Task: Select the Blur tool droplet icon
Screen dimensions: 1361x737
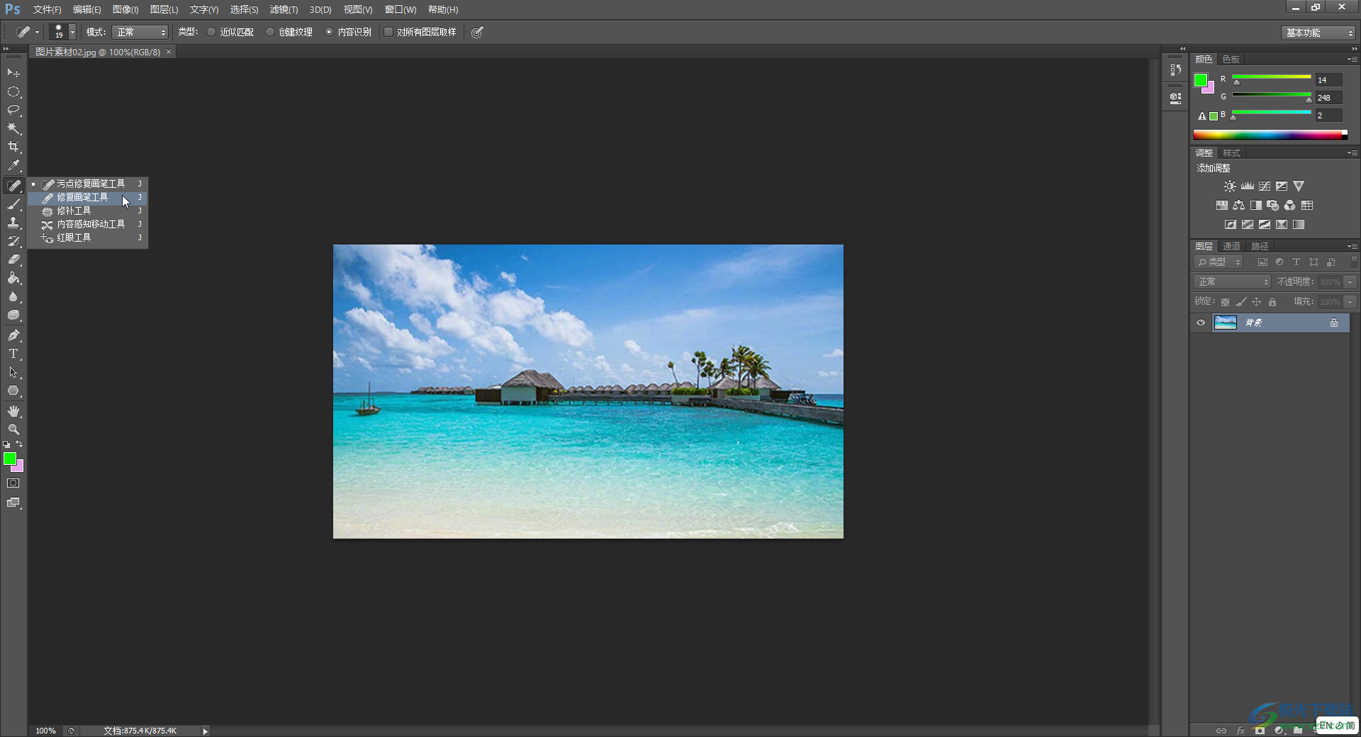Action: [x=13, y=297]
